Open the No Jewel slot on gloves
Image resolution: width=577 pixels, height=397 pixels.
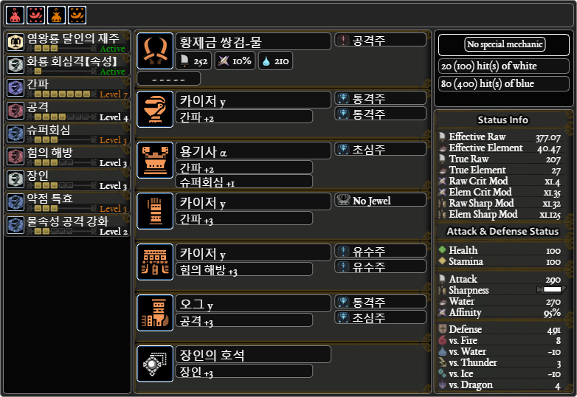(381, 200)
